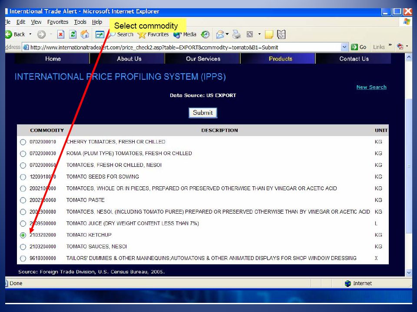Open the Back button history dropdown arrow
Image resolution: width=417 pixels, height=312 pixels.
click(30, 34)
